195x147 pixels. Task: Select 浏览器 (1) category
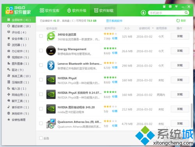point(19,45)
